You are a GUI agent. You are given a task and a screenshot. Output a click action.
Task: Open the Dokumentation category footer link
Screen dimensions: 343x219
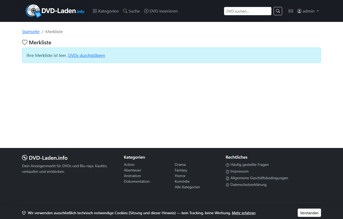tap(137, 181)
